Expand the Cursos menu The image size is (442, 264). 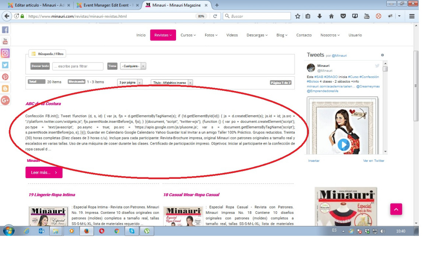(x=188, y=35)
